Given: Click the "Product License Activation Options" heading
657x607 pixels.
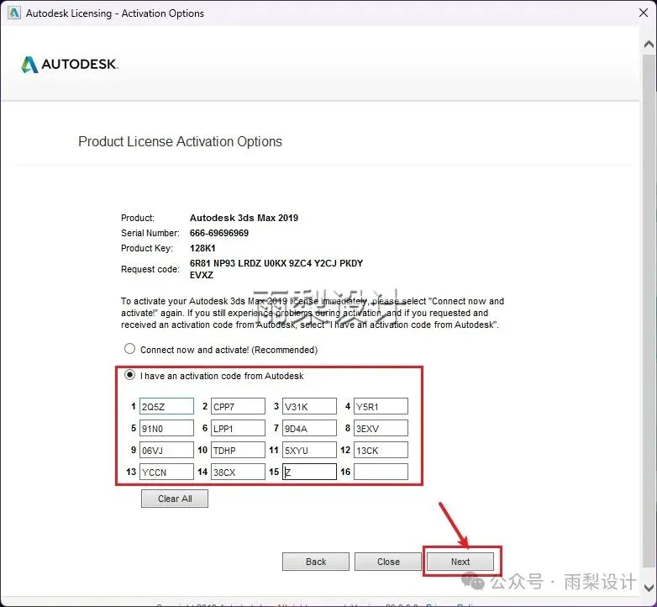Looking at the screenshot, I should coord(180,142).
